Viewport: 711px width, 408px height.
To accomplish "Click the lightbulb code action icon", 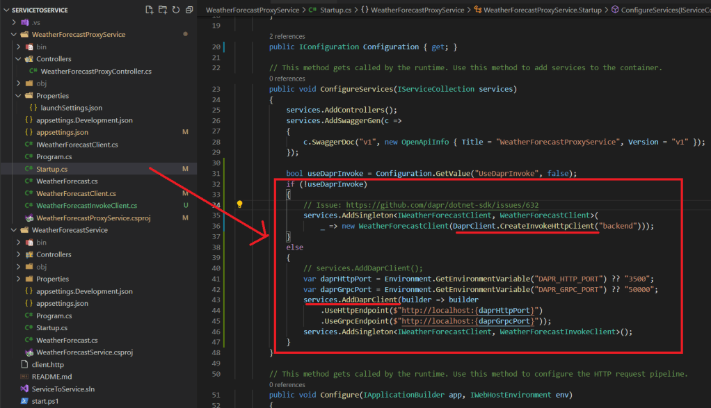I will tap(240, 205).
